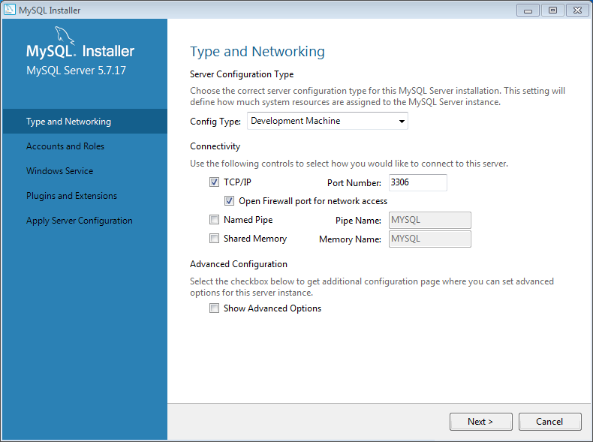The height and width of the screenshot is (442, 593).
Task: Close the MySQL Installer window
Action: click(x=576, y=10)
